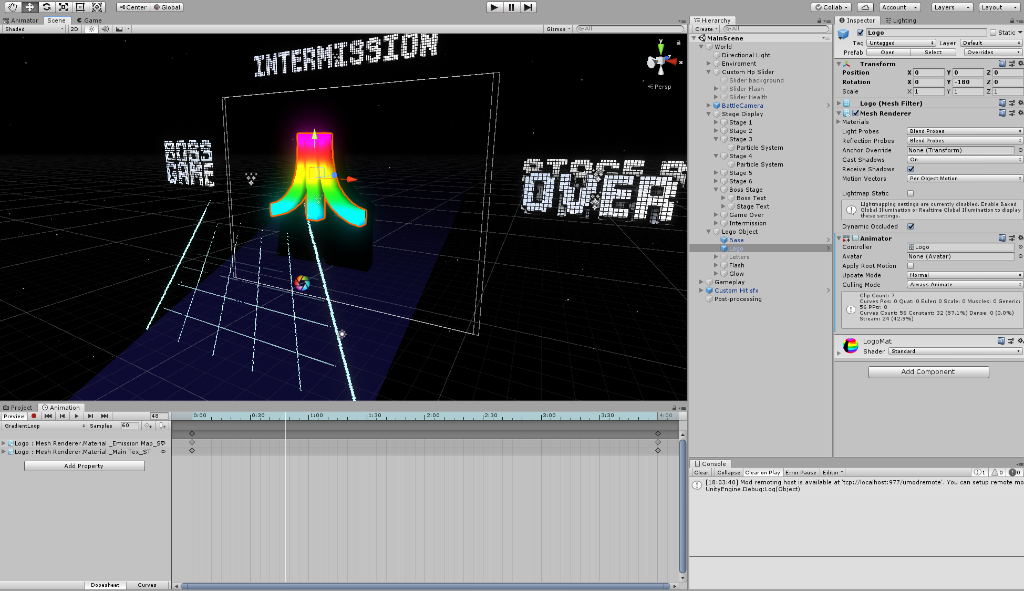Click the Add Animation Event icon
The height and width of the screenshot is (591, 1024).
click(x=162, y=426)
